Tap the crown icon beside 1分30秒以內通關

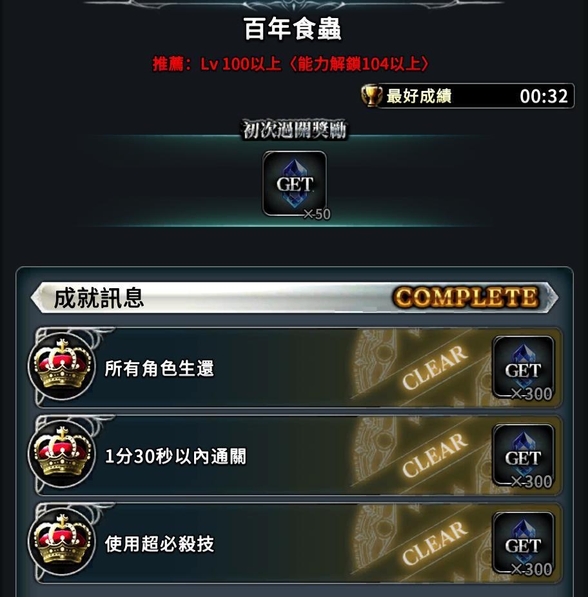click(62, 454)
